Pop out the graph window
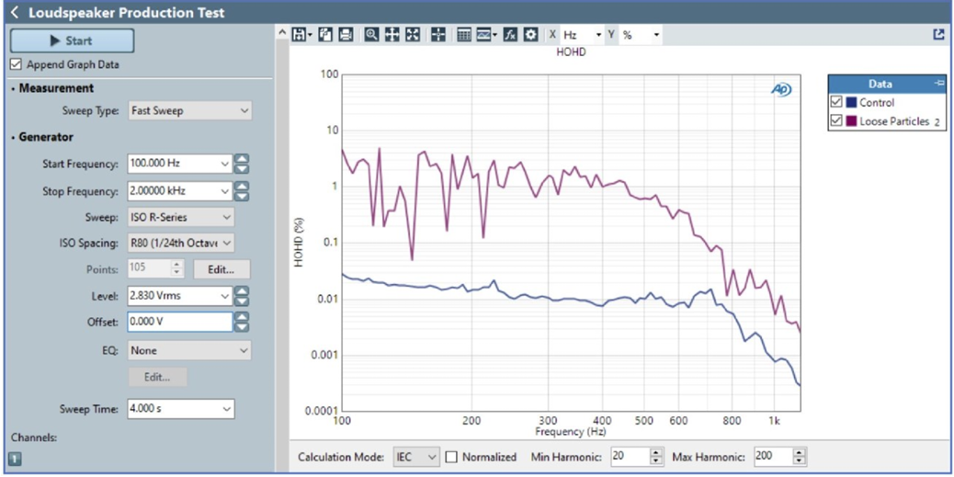Image resolution: width=954 pixels, height=477 pixels. coord(938,35)
